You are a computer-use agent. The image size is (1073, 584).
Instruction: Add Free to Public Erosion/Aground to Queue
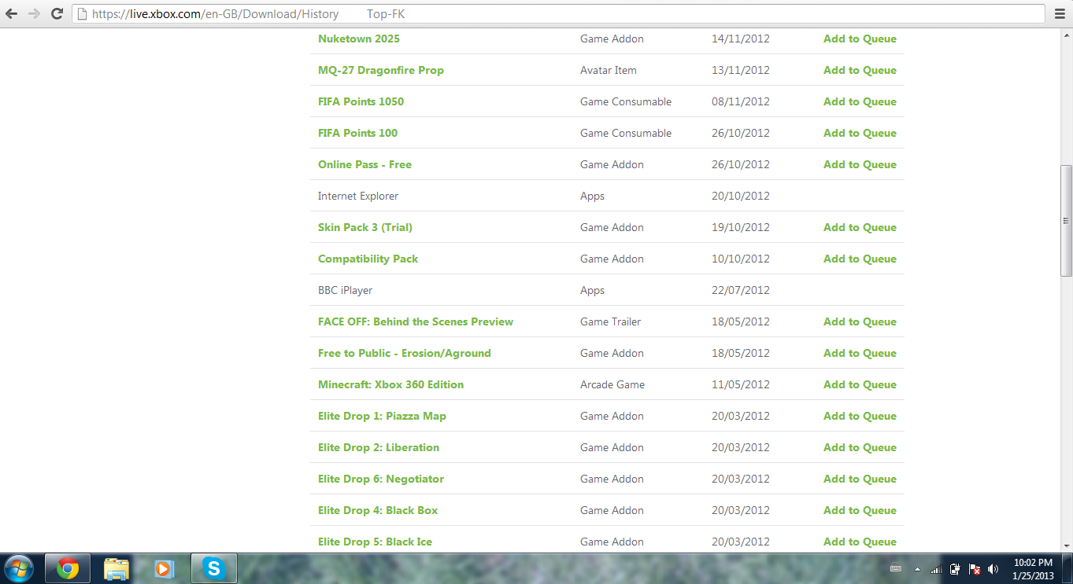point(860,353)
